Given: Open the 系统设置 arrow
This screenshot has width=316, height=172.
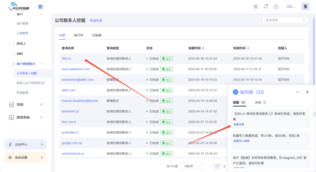Looking at the screenshot, I should 41,157.
